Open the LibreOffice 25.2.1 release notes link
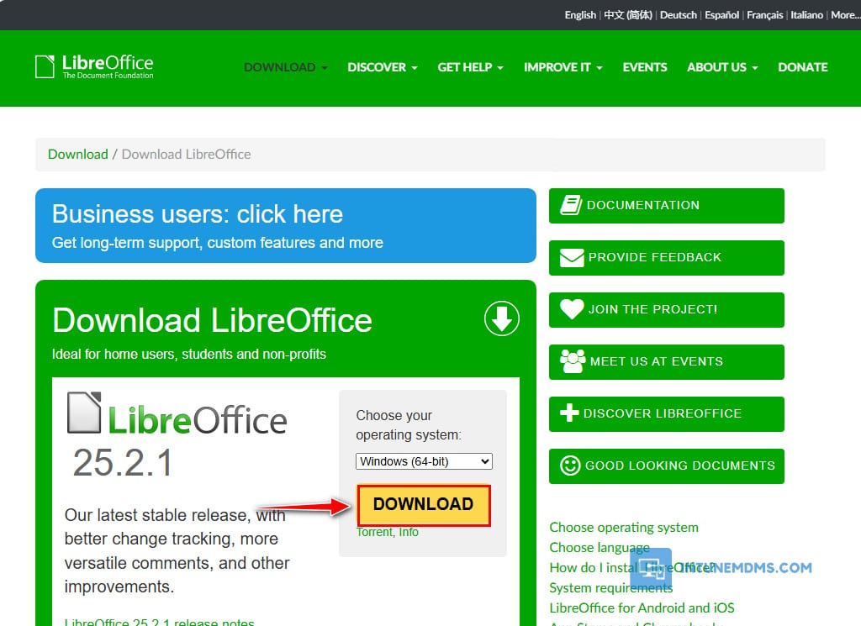This screenshot has width=861, height=626. 159,622
